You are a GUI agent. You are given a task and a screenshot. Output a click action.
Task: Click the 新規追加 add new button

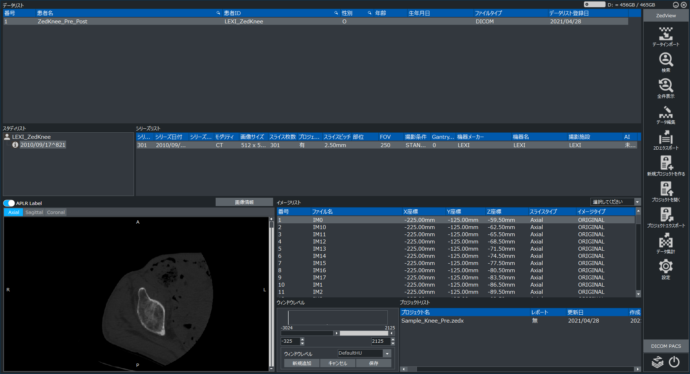302,363
